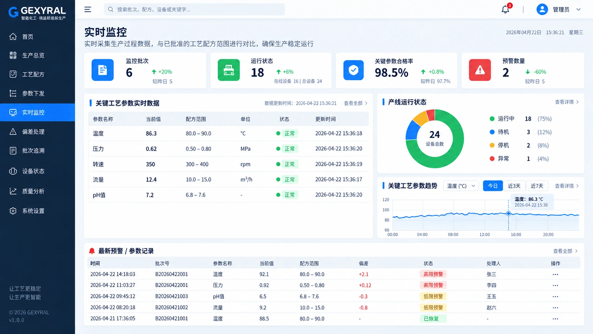593x334 pixels.
Task: Click 查看详情 in 关键工艺参数趋势 panel
Action: (567, 186)
